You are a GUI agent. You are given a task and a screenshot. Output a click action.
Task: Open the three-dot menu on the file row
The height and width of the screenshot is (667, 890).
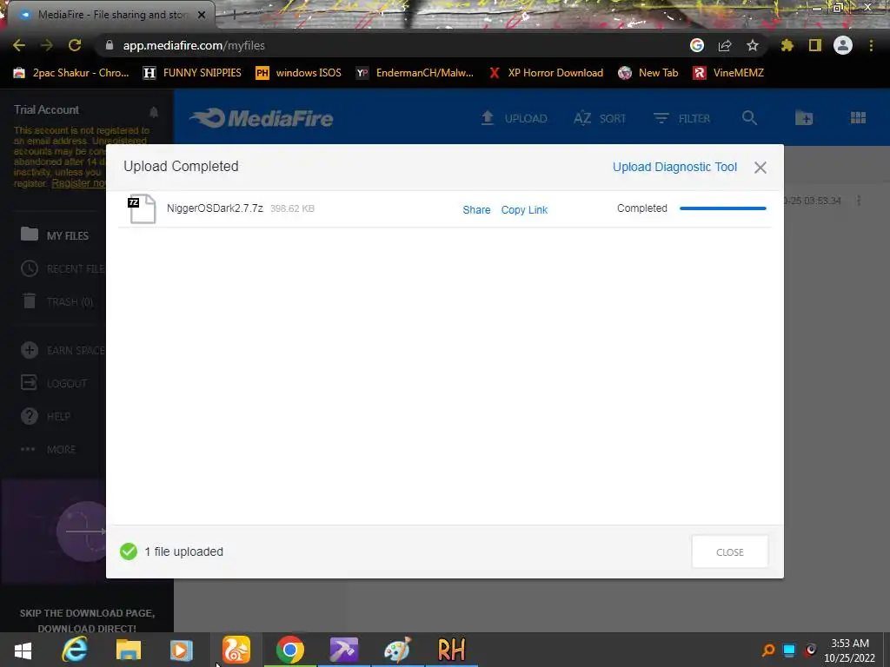tap(858, 201)
